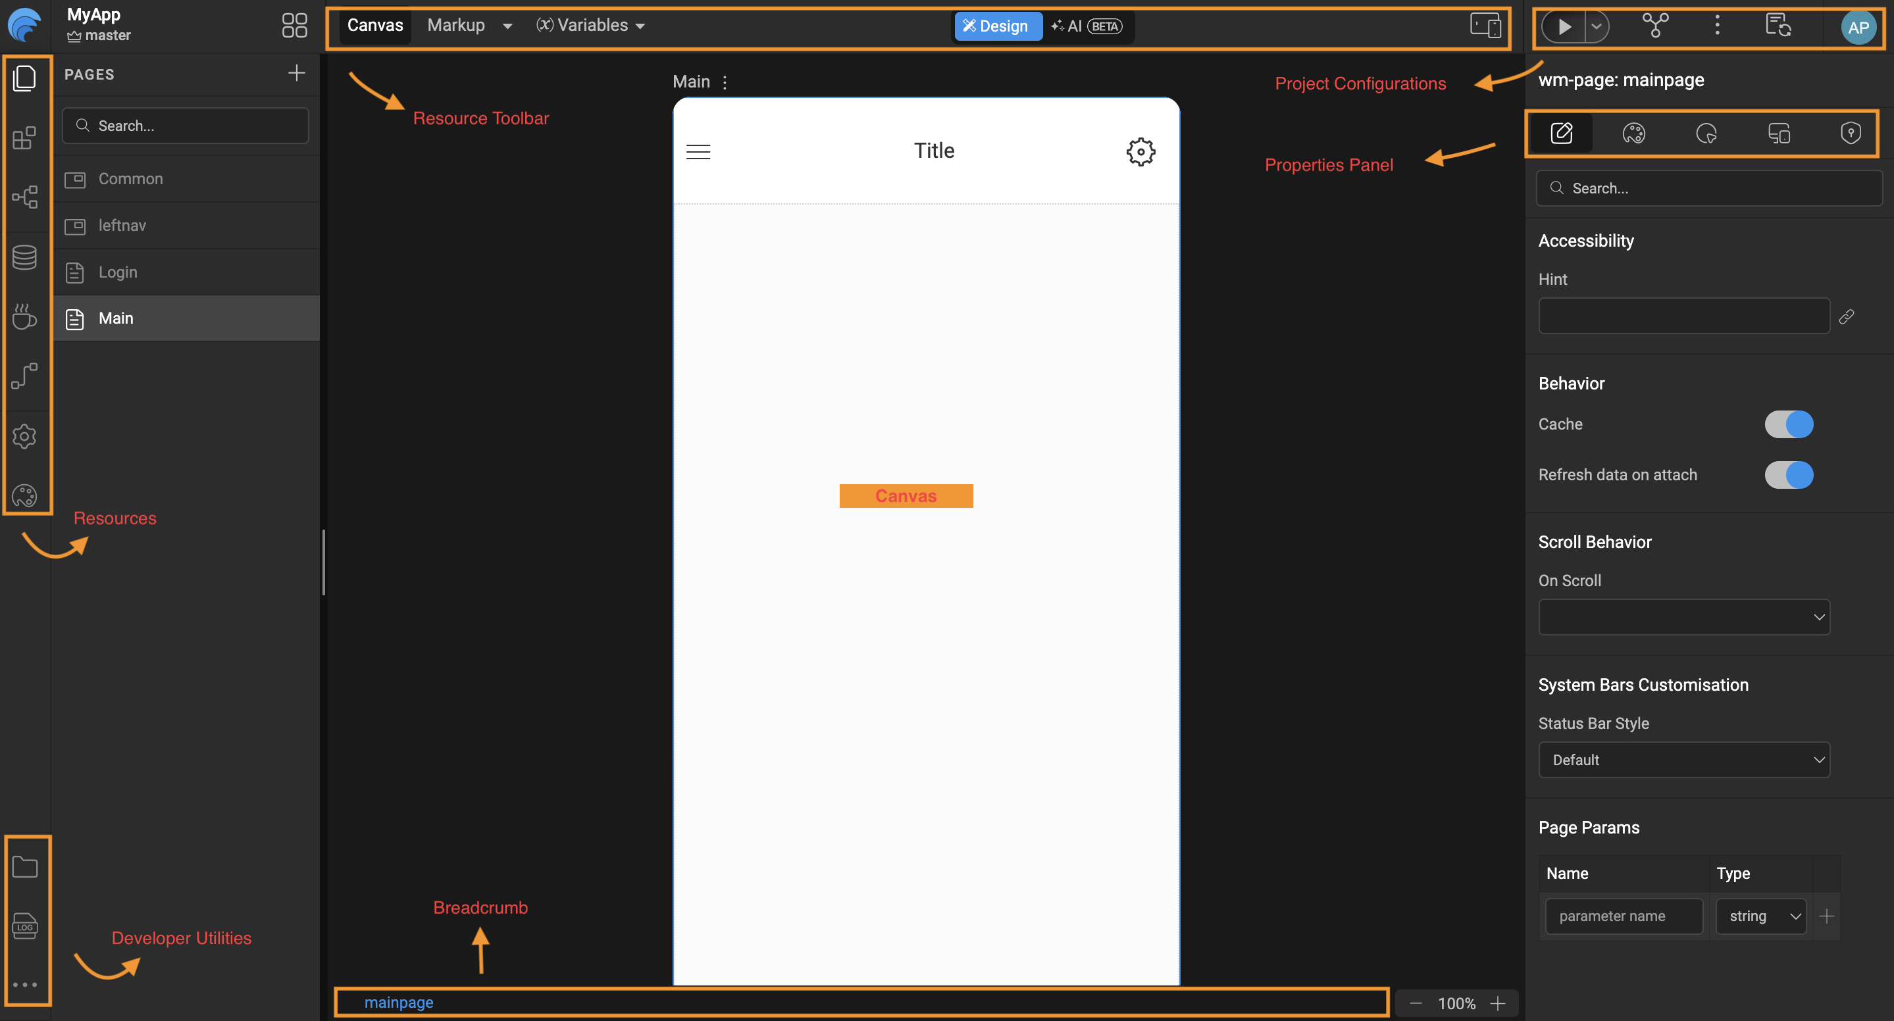Click the bind link icon next to Hint
1894x1021 pixels.
pos(1846,317)
